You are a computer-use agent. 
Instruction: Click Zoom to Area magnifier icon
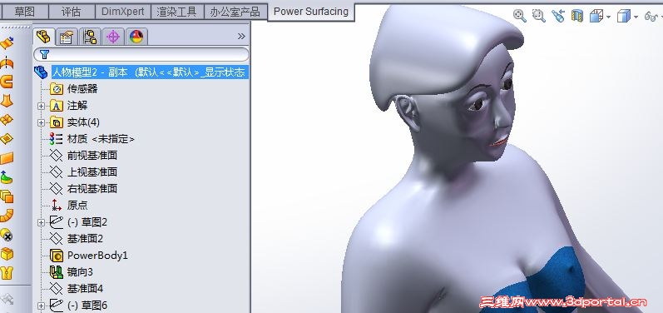tap(538, 16)
